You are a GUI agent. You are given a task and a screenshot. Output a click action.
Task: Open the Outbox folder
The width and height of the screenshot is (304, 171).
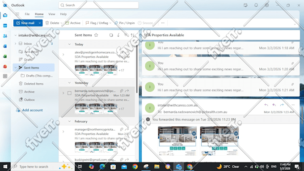(29, 100)
